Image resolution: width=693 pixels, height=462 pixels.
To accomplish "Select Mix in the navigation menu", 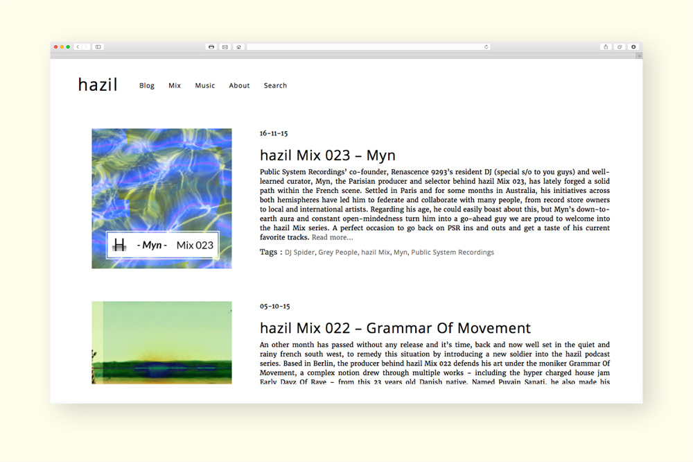I will pyautogui.click(x=175, y=86).
